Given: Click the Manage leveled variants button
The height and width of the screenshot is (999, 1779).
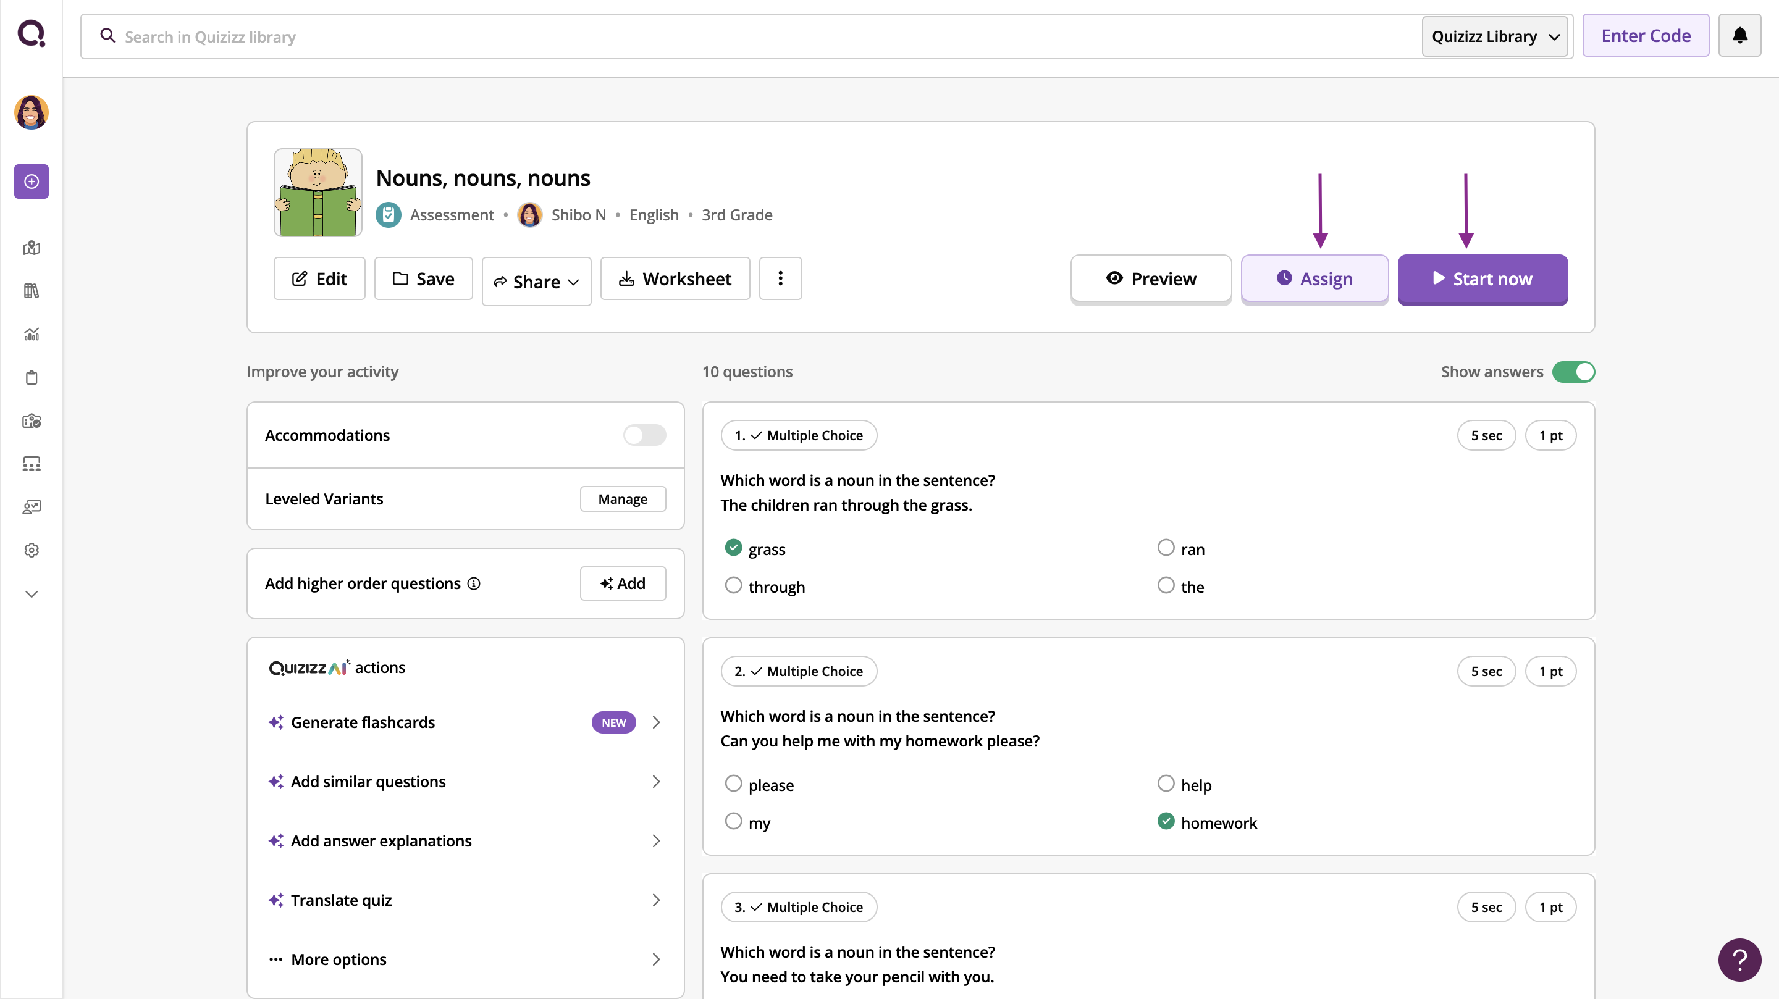Looking at the screenshot, I should tap(622, 499).
